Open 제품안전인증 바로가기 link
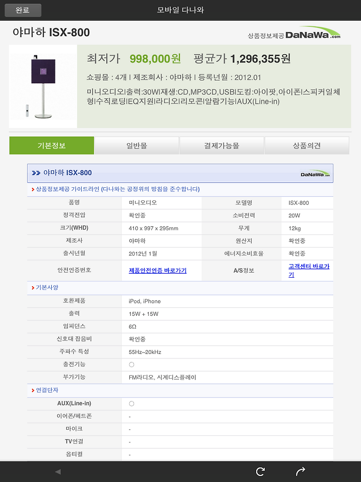 (157, 271)
